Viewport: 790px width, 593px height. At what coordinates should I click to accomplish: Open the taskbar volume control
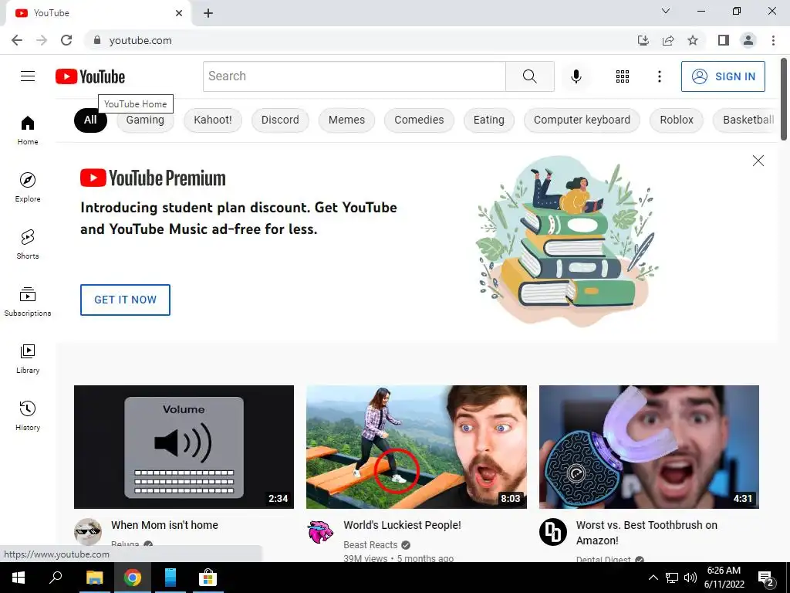[x=690, y=578]
